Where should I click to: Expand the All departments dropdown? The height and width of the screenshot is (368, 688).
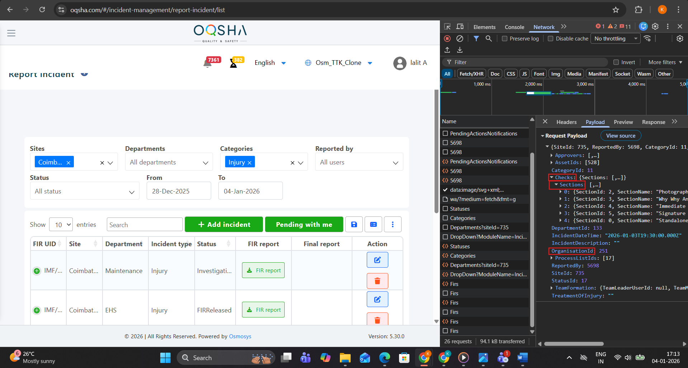point(169,162)
